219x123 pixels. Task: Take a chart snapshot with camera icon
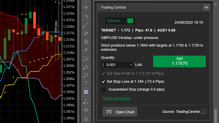[x=86, y=110]
